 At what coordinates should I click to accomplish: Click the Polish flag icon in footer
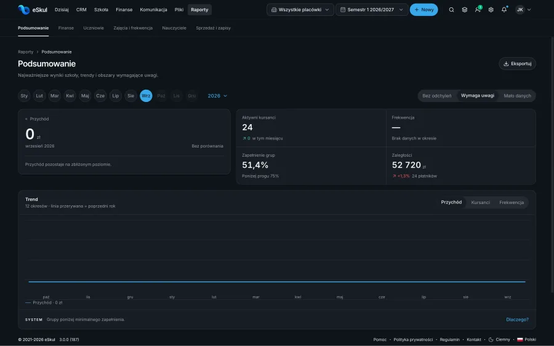coord(520,340)
